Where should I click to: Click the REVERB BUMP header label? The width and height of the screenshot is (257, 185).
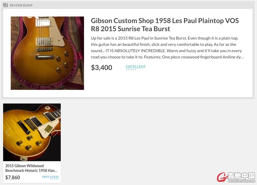pyautogui.click(x=21, y=5)
